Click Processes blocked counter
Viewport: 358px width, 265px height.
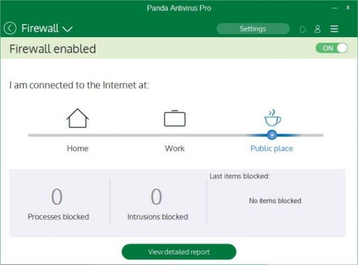[x=58, y=204]
